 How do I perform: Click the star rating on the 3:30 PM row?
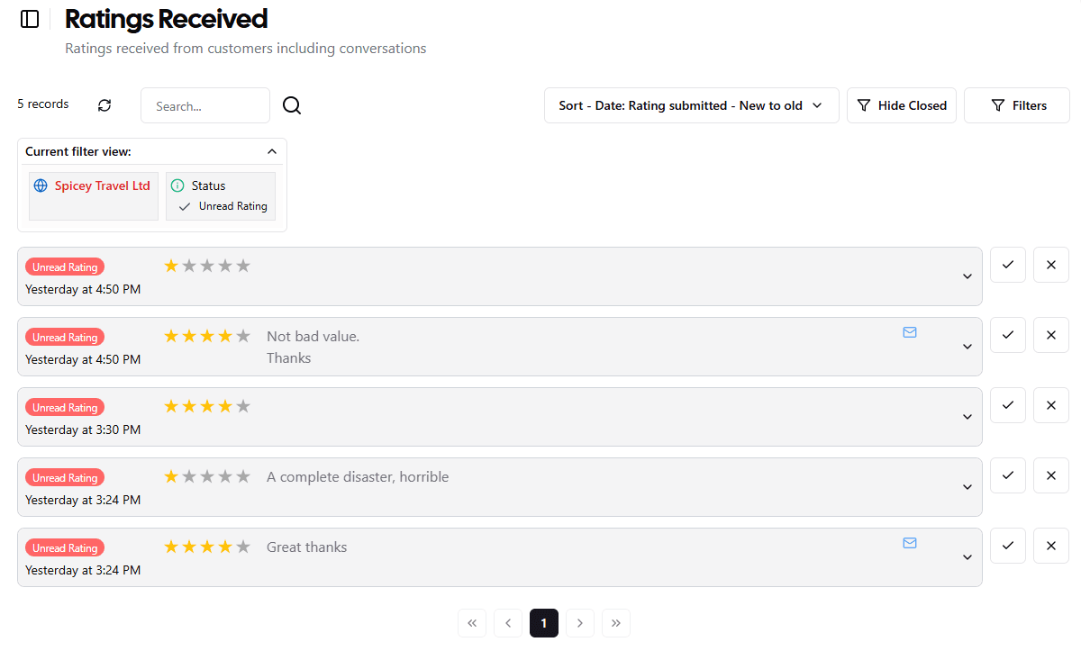207,406
